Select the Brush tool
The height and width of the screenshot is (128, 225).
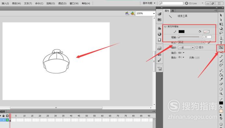(221, 61)
